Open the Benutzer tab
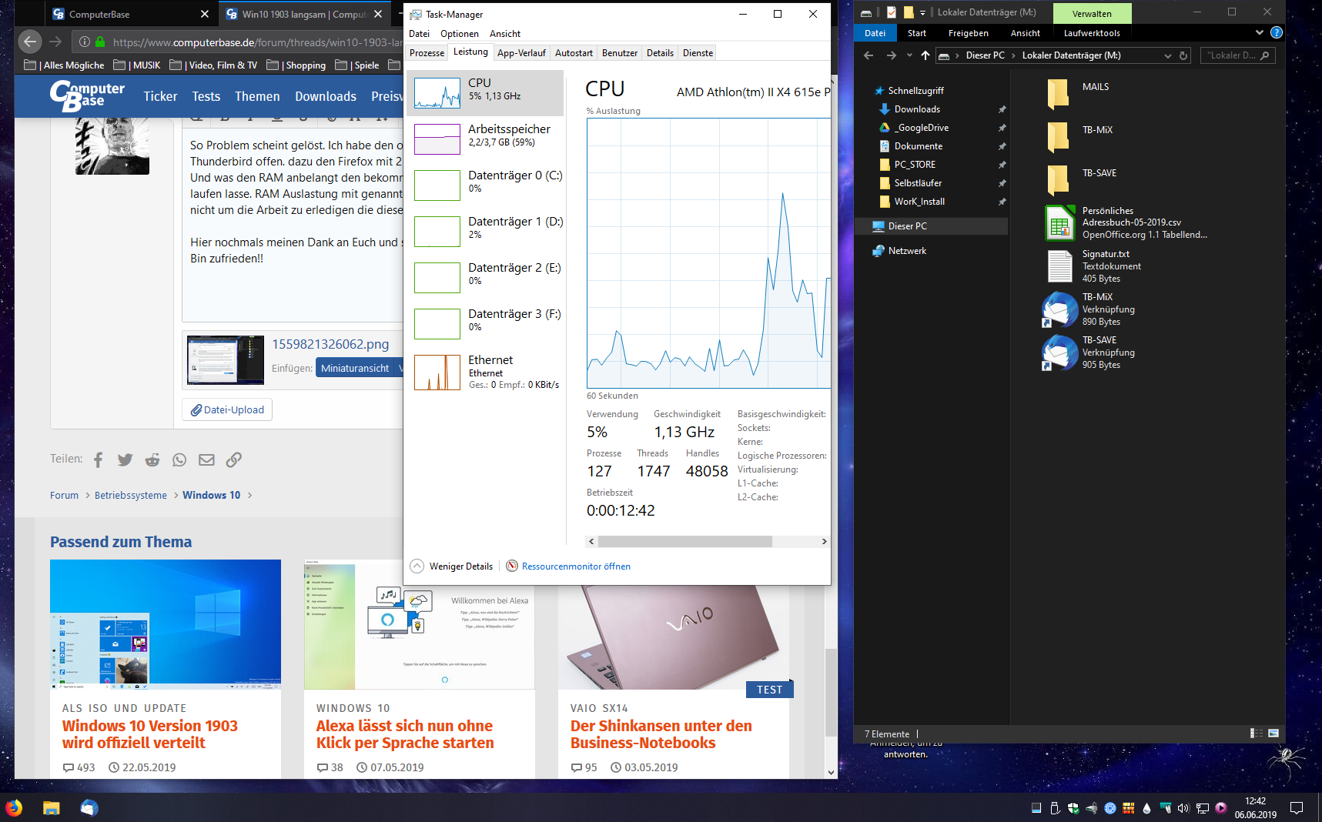1322x822 pixels. point(620,53)
